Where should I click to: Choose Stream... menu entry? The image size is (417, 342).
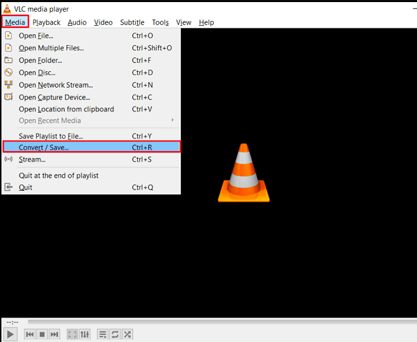91,159
